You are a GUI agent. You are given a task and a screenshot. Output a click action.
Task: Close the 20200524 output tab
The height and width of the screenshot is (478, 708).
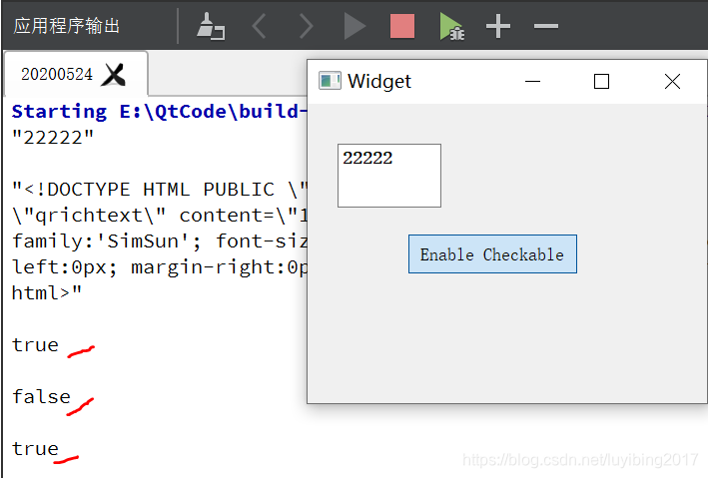click(113, 75)
